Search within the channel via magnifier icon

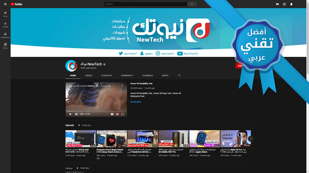point(179,76)
